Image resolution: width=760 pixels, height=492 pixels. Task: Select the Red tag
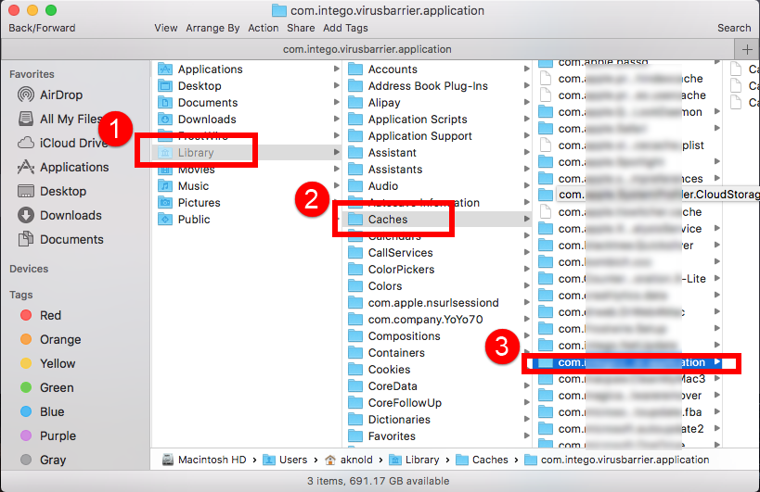click(50, 315)
